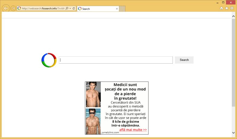The image size is (237, 139).
Task: Focus the main search text box
Action: click(x=116, y=60)
